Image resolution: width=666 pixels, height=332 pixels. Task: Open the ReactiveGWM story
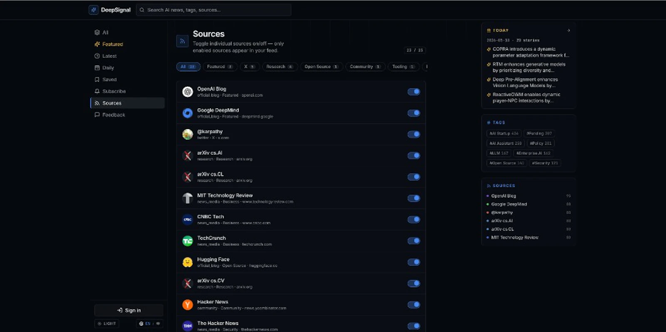[526, 97]
